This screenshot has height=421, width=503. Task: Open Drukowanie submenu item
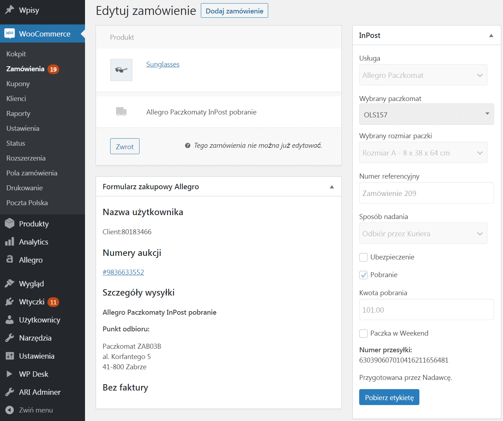(x=24, y=188)
